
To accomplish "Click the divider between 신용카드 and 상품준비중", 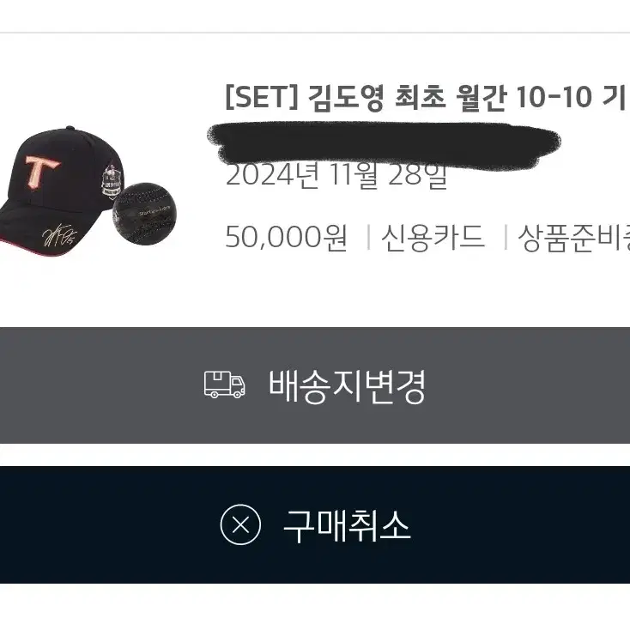I will click(x=506, y=237).
